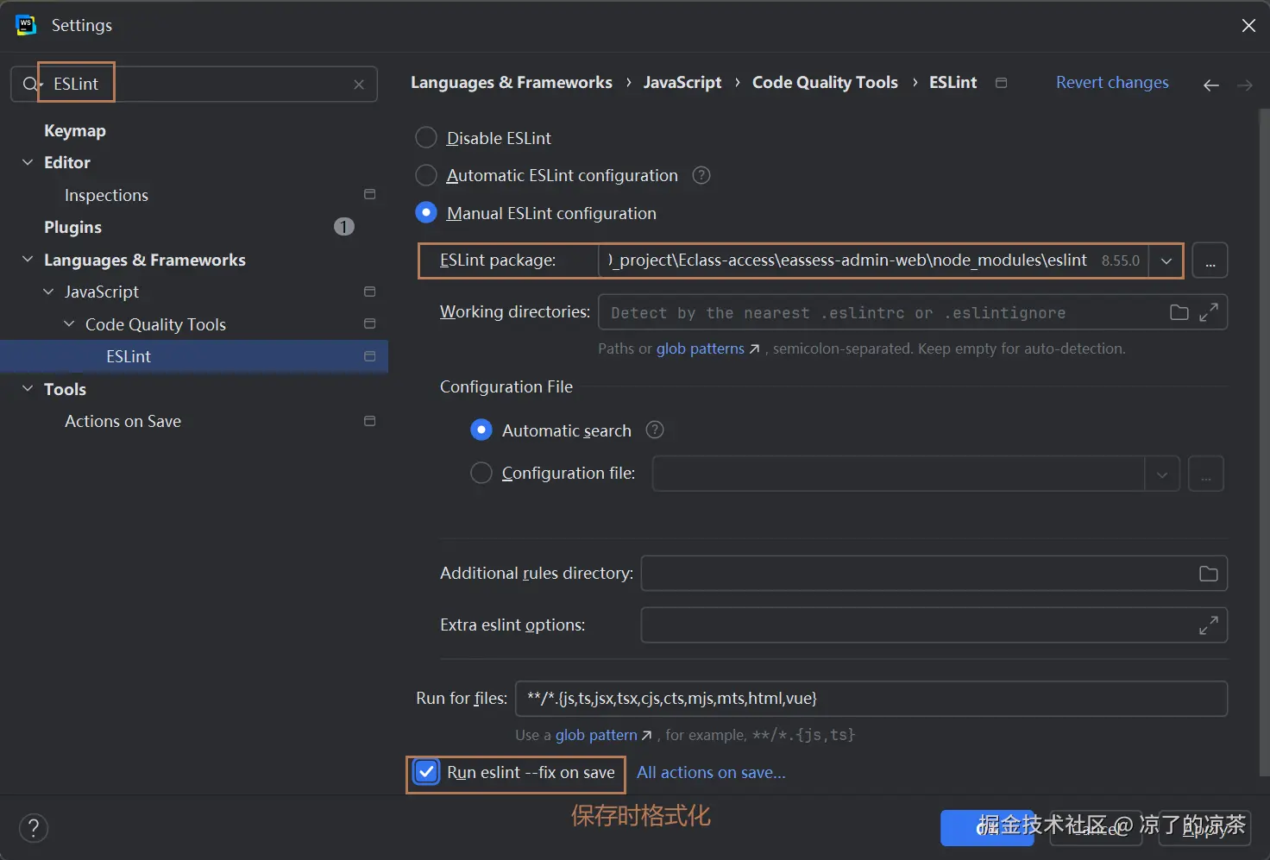Navigate forward with the right arrow
The width and height of the screenshot is (1270, 860).
click(x=1244, y=85)
